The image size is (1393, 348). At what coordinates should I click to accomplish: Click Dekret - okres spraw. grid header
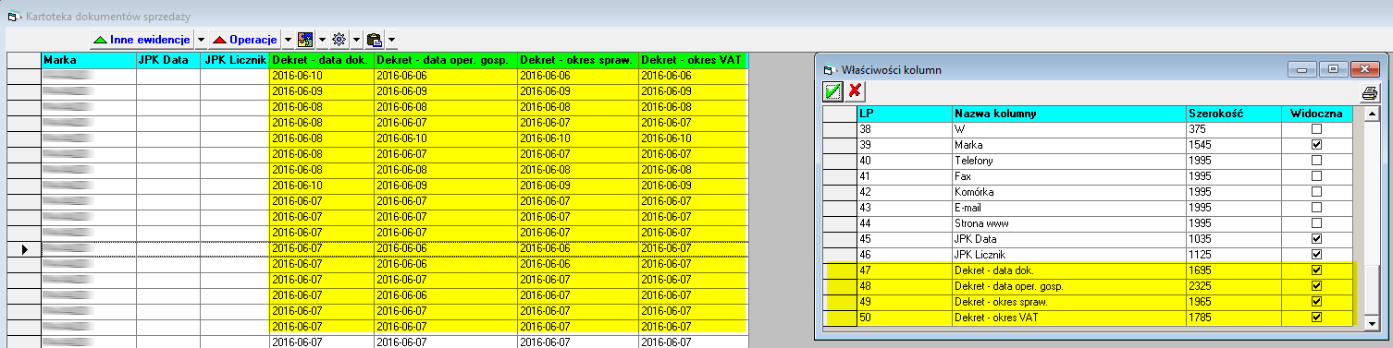[x=578, y=60]
